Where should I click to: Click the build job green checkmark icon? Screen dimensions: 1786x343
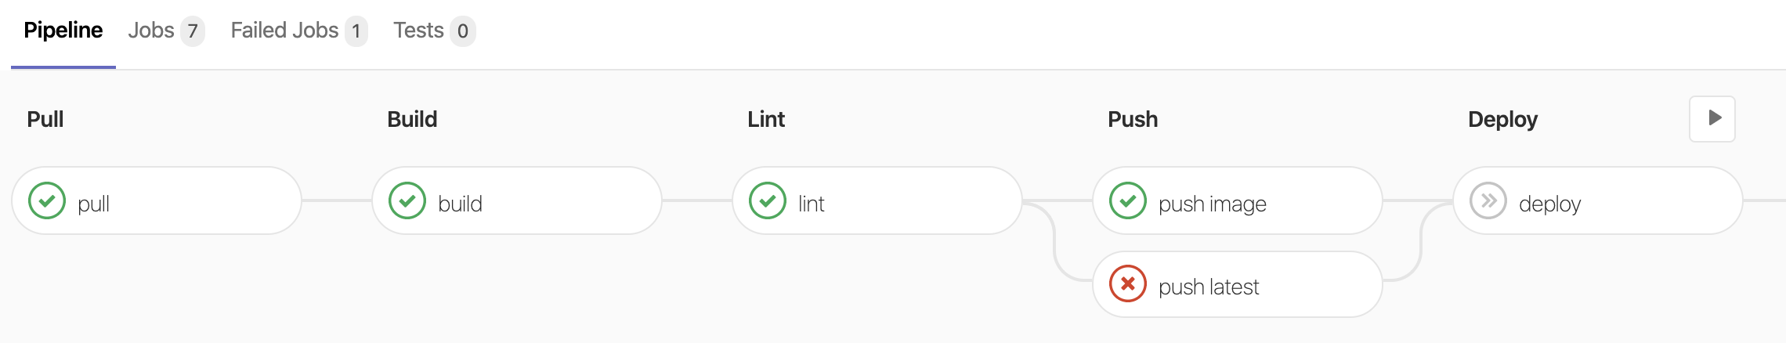407,200
